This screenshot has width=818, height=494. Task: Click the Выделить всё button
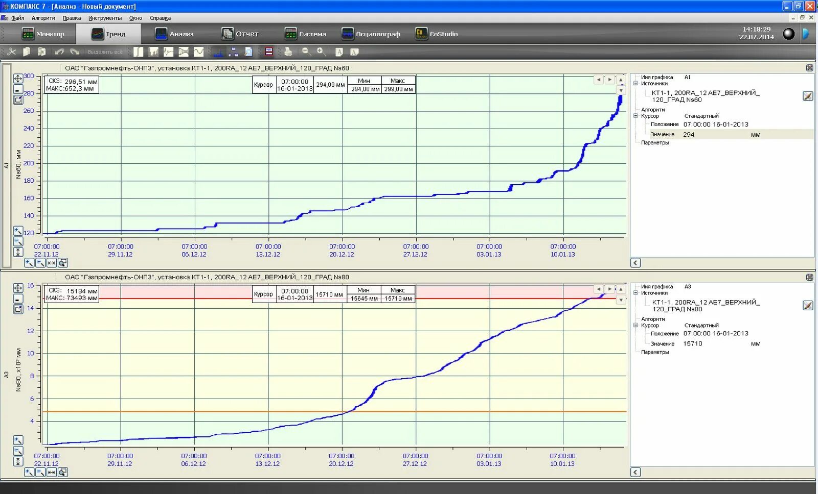click(x=105, y=52)
